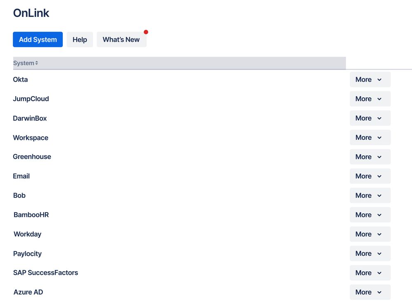Select the Bob system name
This screenshot has height=305, width=412.
coord(19,195)
